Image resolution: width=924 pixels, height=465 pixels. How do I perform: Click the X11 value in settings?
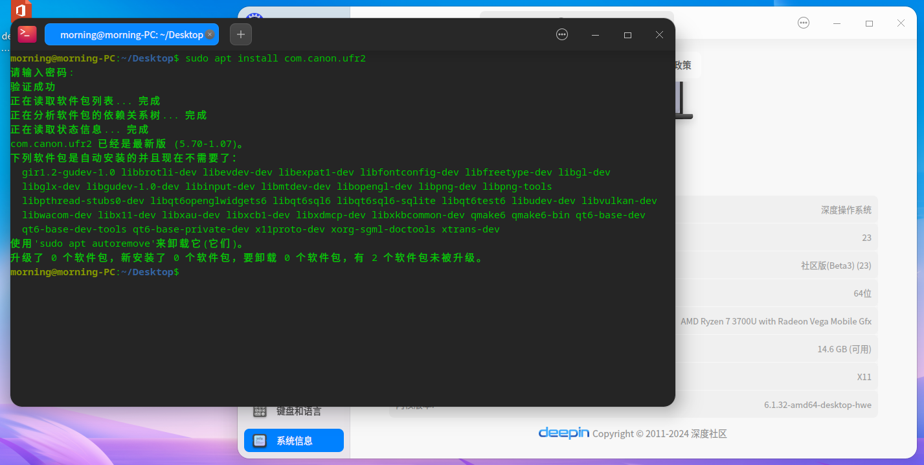864,377
